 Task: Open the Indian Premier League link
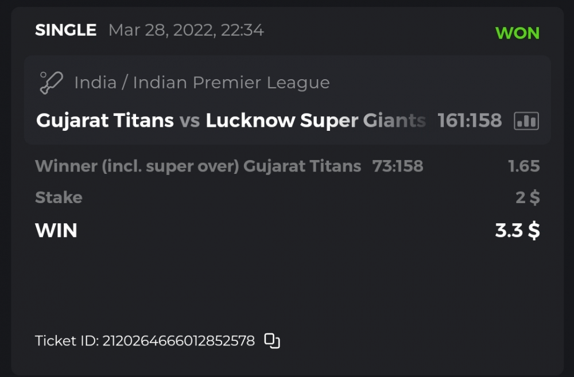click(x=231, y=83)
